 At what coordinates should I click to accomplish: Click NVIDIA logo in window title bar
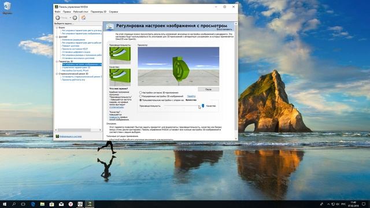[57, 7]
